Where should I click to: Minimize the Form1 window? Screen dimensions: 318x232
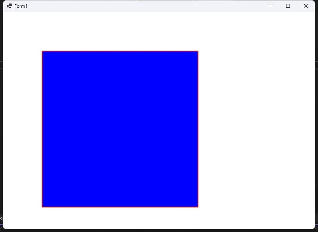(x=270, y=6)
